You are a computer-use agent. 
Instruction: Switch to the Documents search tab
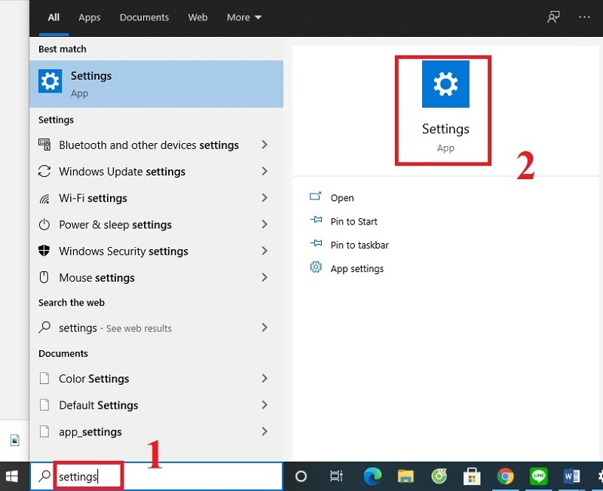coord(144,17)
